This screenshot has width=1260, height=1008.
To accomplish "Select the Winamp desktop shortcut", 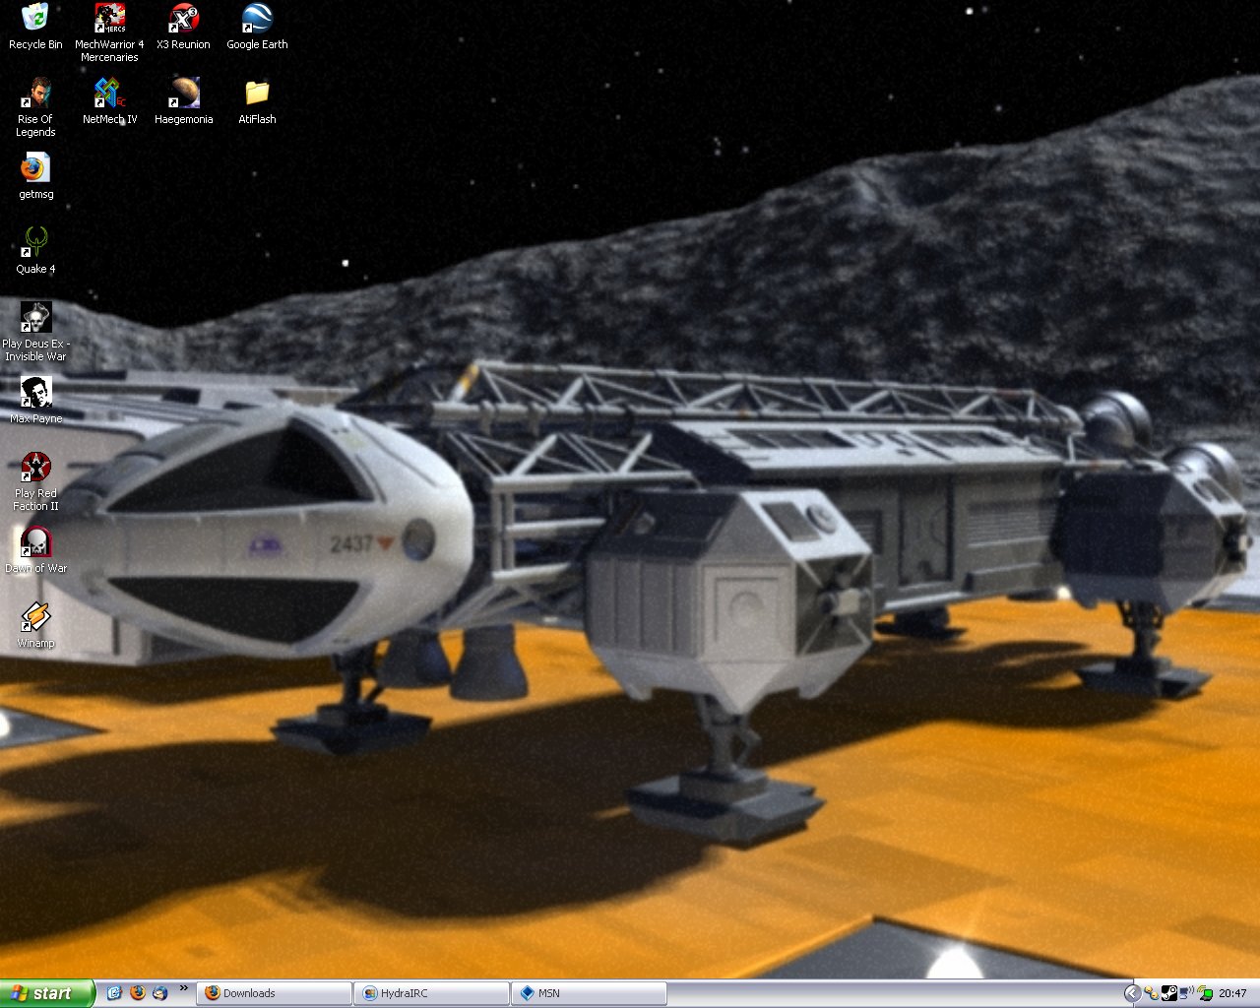I will tap(35, 625).
